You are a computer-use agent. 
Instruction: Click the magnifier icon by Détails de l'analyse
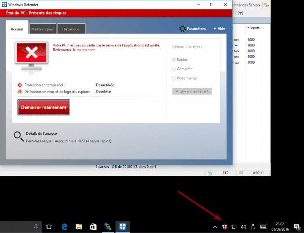(19, 137)
